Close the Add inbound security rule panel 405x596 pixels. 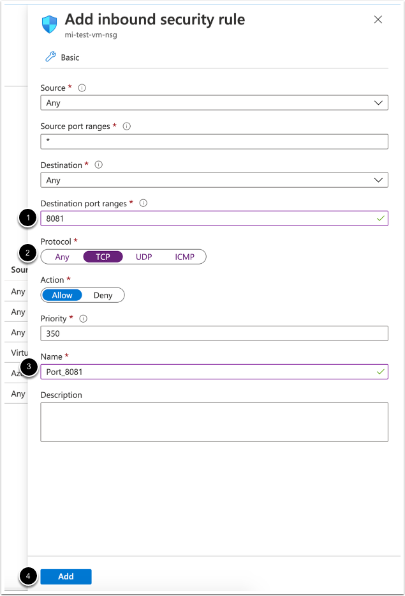[x=378, y=20]
